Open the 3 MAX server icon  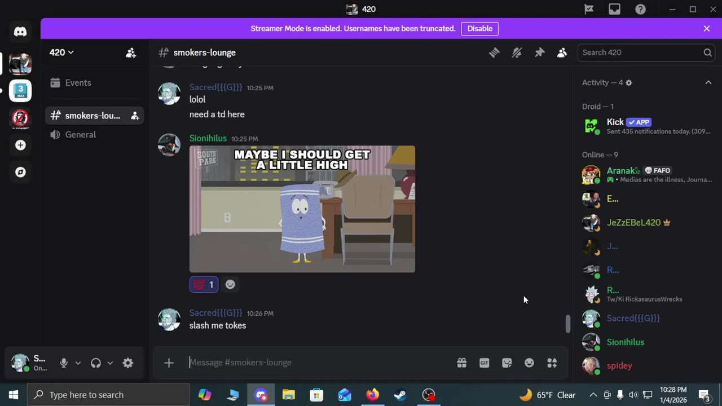click(20, 90)
